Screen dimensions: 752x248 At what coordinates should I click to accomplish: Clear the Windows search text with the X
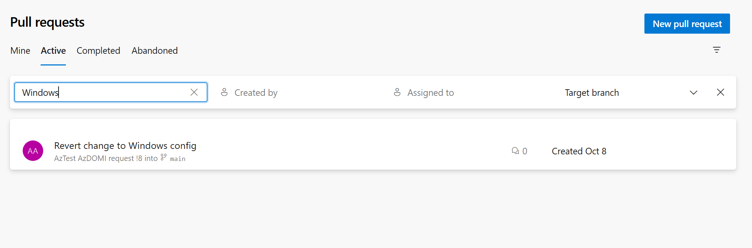click(x=194, y=92)
